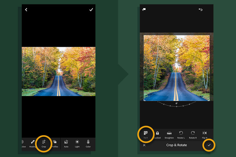Toggle the 1x1 aspect ratio option
236x157 pixels.
[146, 133]
